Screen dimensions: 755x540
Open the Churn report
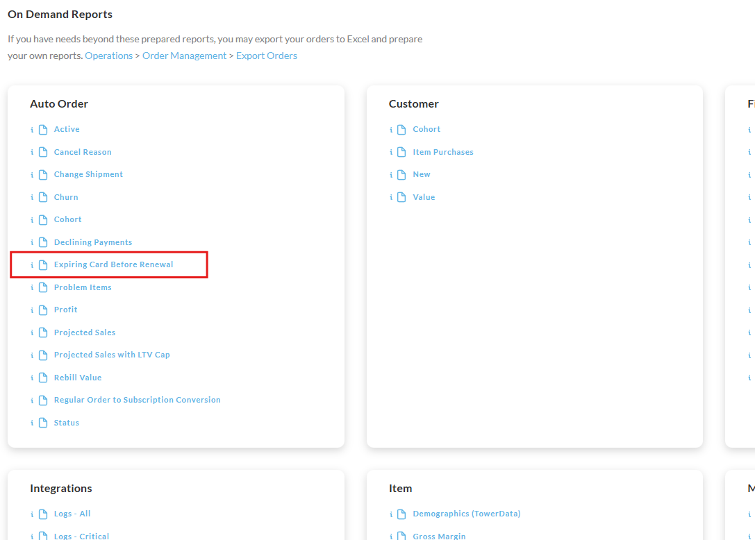[x=66, y=197]
